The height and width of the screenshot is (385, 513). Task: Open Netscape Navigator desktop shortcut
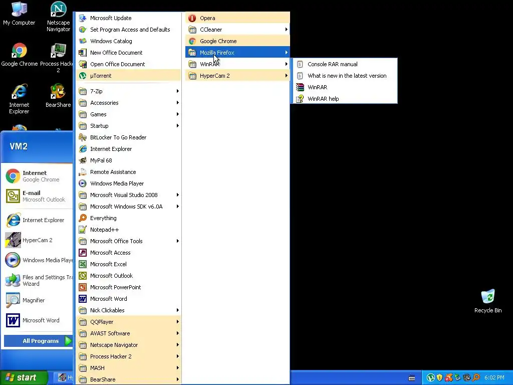point(58,17)
